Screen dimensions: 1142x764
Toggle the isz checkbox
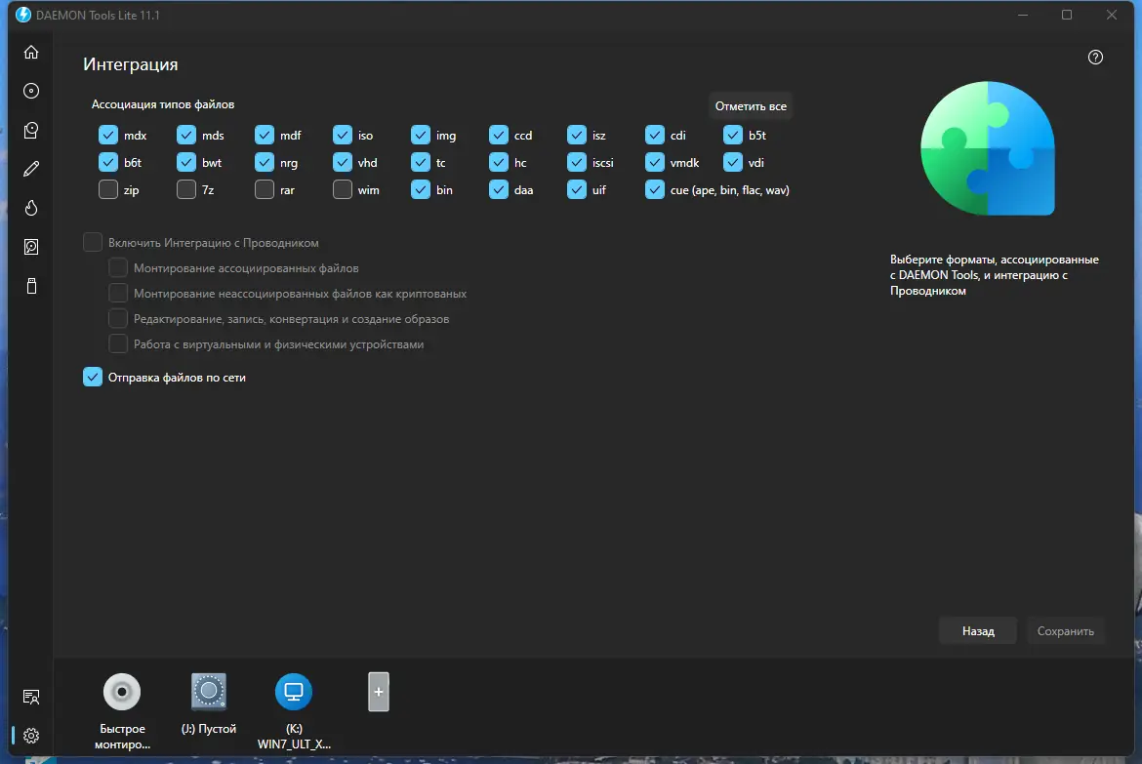click(x=577, y=135)
